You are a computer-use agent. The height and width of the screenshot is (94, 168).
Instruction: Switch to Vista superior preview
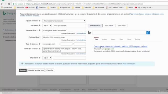pyautogui.click(x=95, y=26)
